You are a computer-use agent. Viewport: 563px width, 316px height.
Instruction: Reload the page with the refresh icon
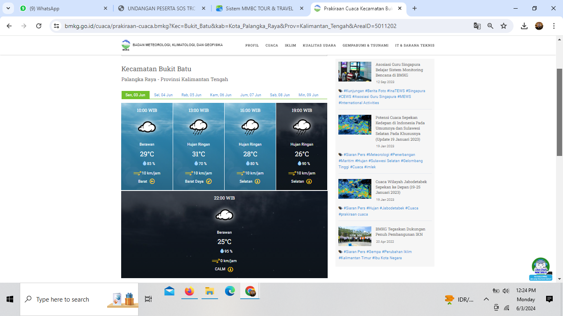tap(39, 26)
